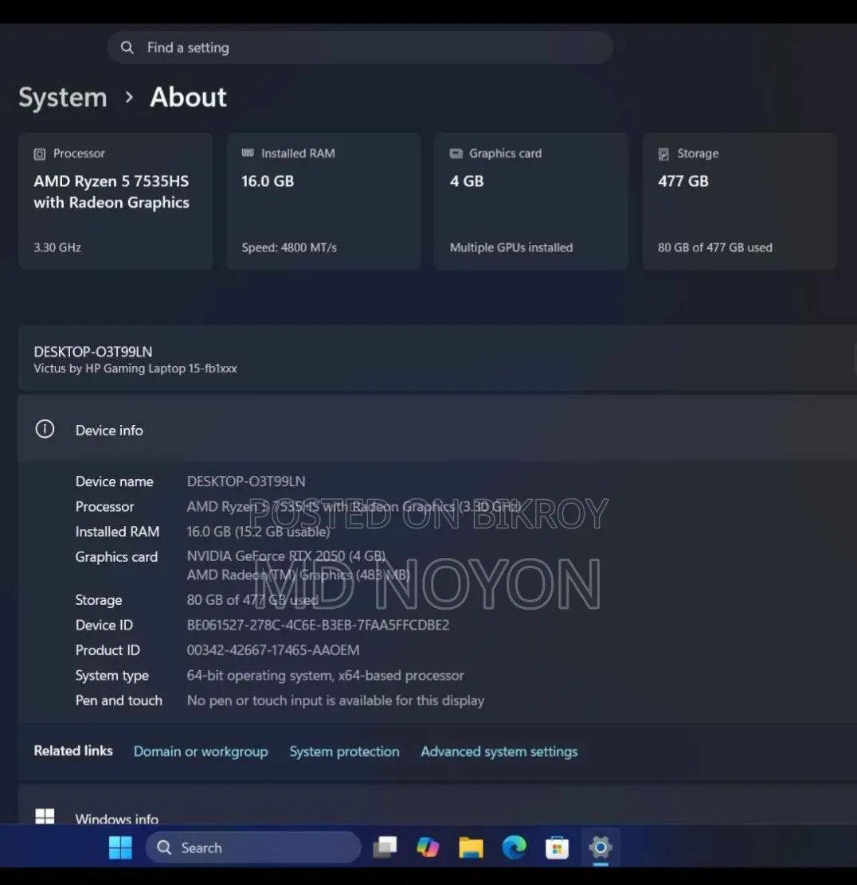Open Domain or workgroup link
Screen dimensions: 857x885
[x=201, y=751]
